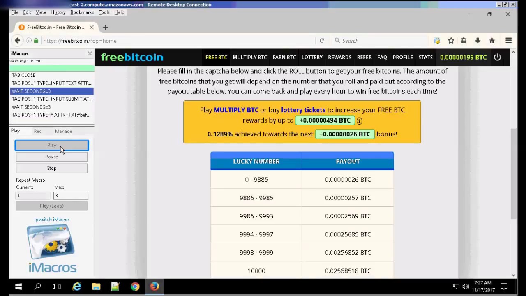Open Chrome from the taskbar
The image size is (526, 296).
point(135,287)
